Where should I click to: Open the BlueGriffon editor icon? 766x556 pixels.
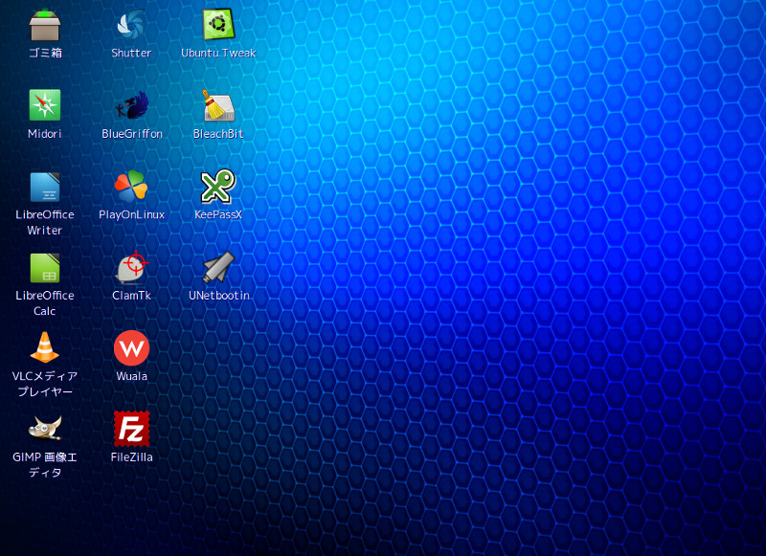click(131, 105)
